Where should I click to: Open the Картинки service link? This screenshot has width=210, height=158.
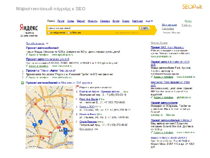click(137, 21)
